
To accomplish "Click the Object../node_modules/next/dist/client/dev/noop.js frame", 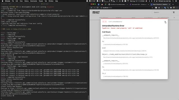I will pos(124,54).
